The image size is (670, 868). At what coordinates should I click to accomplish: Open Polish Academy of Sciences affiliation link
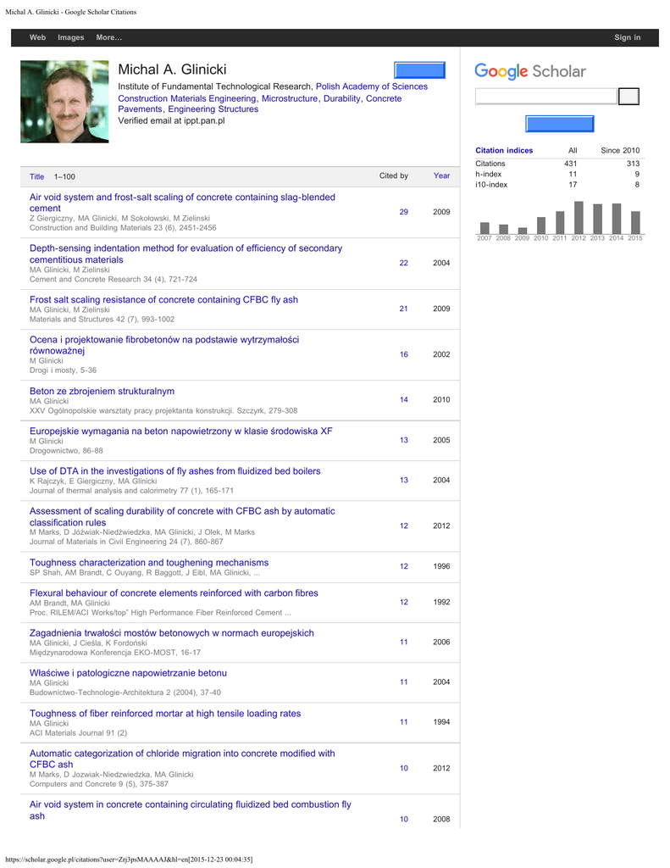(372, 86)
